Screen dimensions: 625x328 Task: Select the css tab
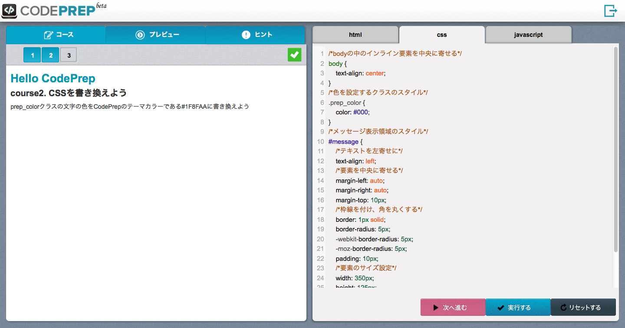tap(441, 35)
